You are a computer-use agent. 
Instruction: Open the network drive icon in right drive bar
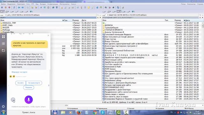coord(133,11)
